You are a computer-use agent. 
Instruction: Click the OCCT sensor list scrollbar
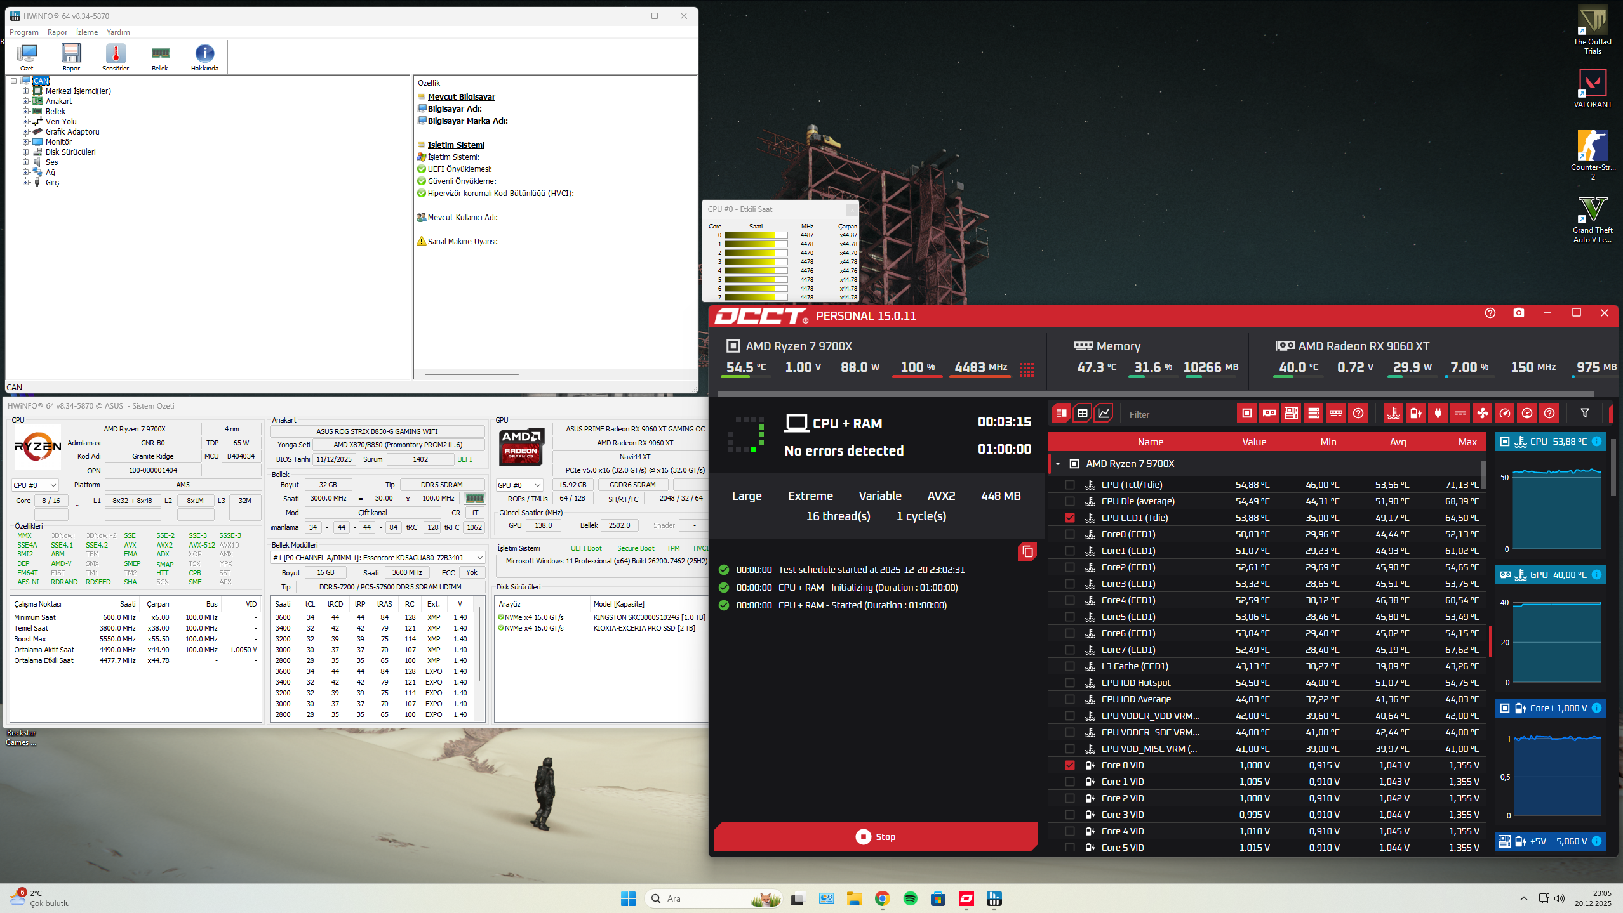point(1483,476)
